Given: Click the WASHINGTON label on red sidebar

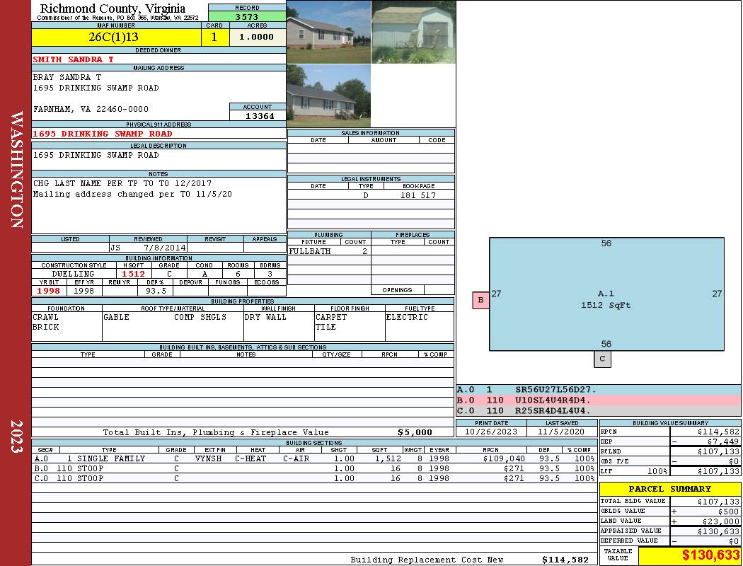Looking at the screenshot, I should (16, 170).
